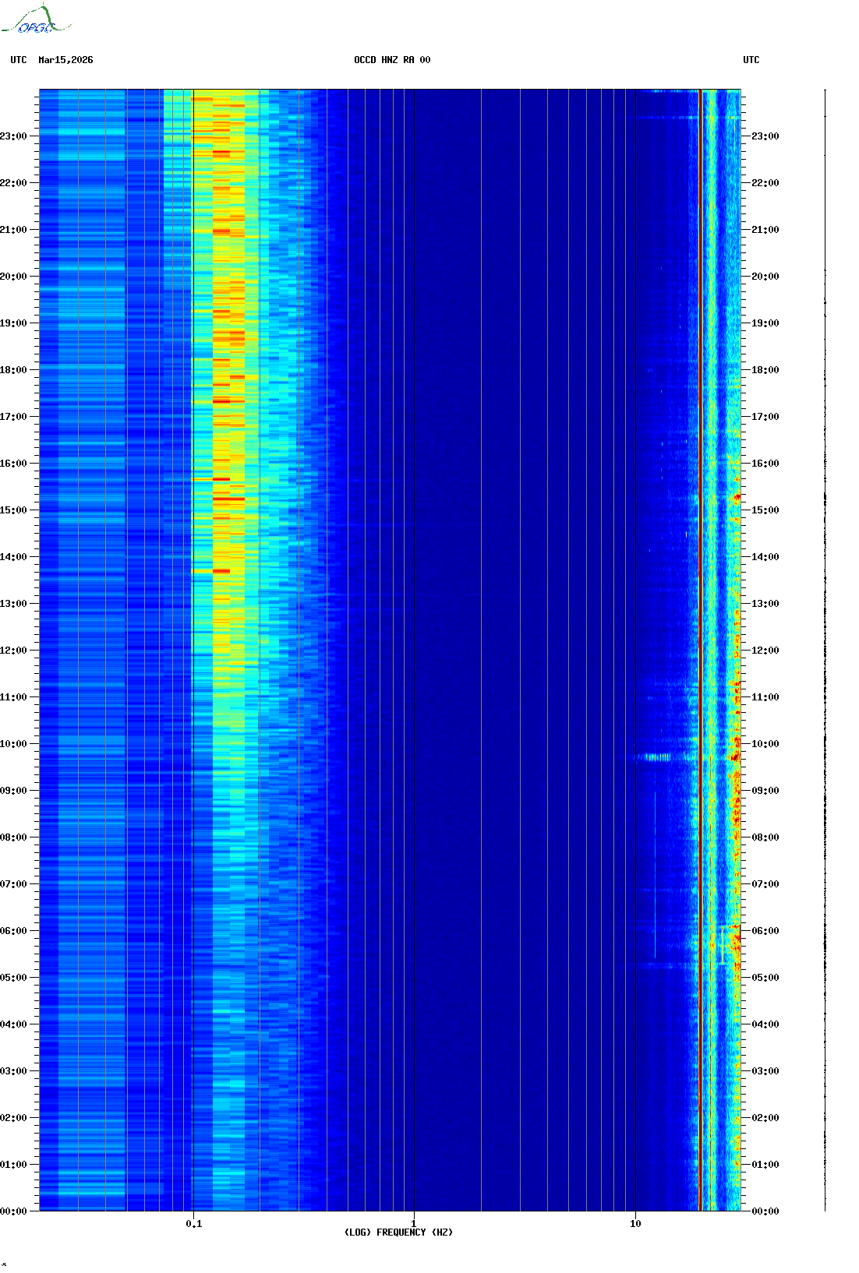Screen dimensions: 859x1273
Task: Select the 23:00 marker on left axis
Action: (x=13, y=136)
